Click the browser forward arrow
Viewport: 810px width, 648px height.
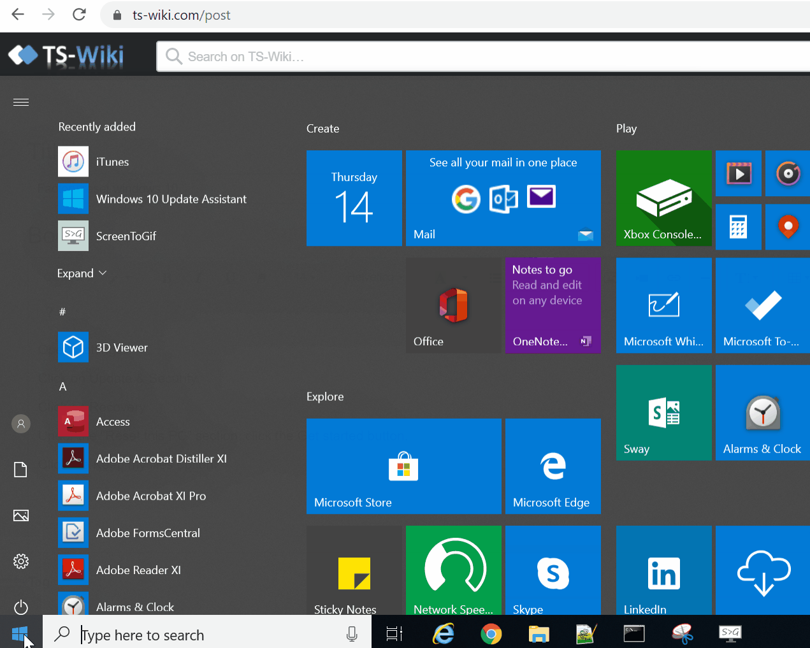48,15
